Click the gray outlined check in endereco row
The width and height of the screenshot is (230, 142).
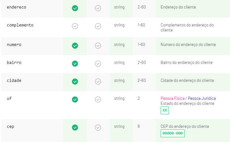[98, 8]
